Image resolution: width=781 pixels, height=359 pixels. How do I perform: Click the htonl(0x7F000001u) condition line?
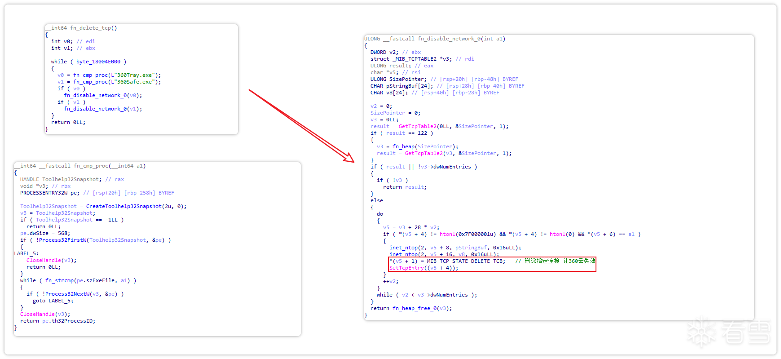click(x=512, y=234)
